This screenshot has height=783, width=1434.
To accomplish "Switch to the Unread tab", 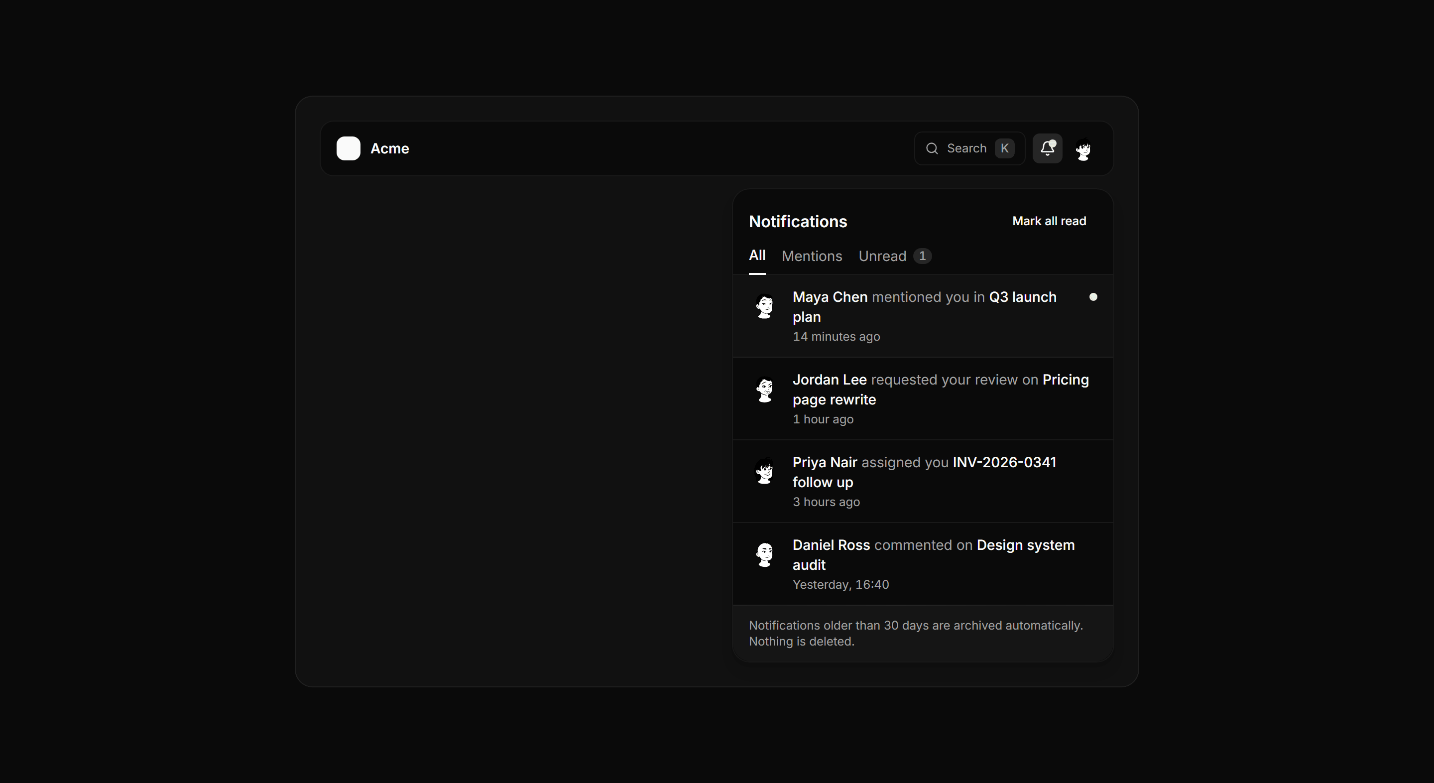I will click(895, 256).
